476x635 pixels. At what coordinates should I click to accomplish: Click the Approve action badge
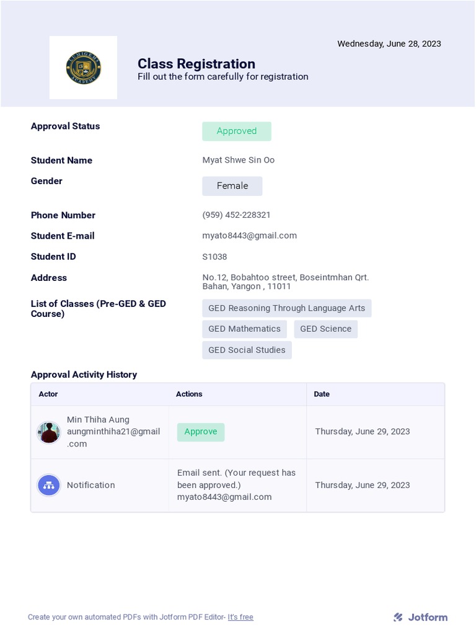point(201,432)
